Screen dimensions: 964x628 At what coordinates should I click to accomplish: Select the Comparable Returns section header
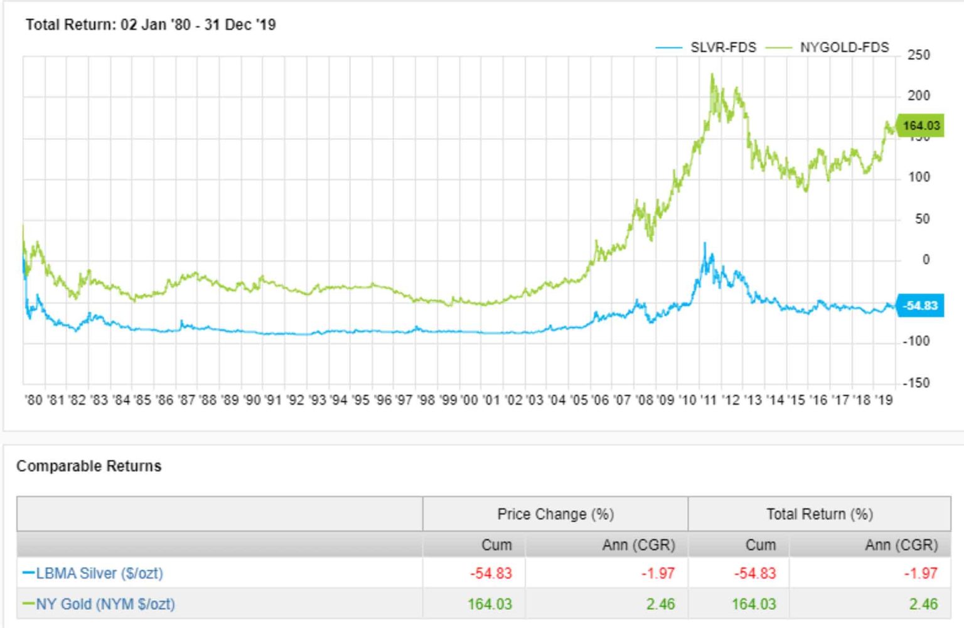point(89,466)
